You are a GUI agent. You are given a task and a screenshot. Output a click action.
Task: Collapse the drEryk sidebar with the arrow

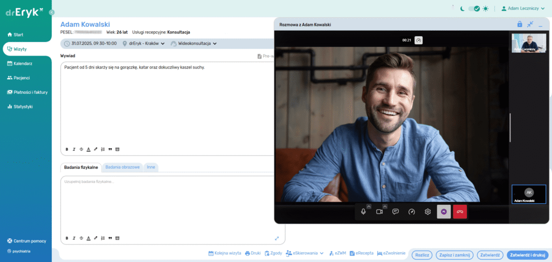(x=52, y=12)
